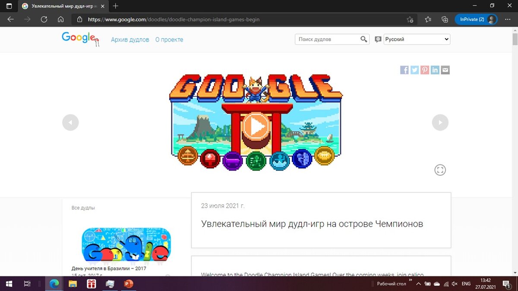This screenshot has height=291, width=518.
Task: Open the О проекте link
Action: point(169,39)
